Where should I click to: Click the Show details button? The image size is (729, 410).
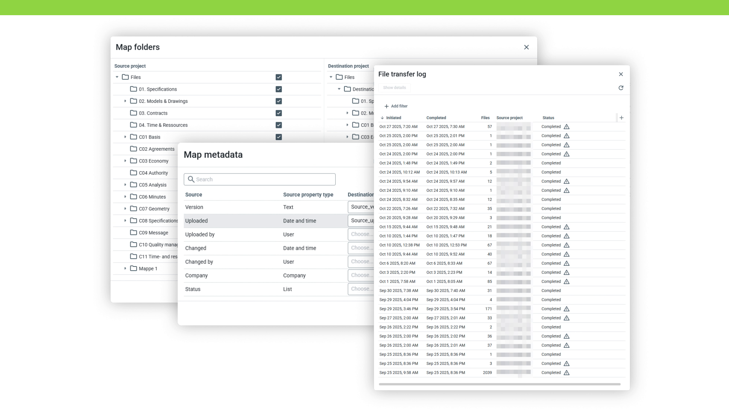(x=394, y=88)
